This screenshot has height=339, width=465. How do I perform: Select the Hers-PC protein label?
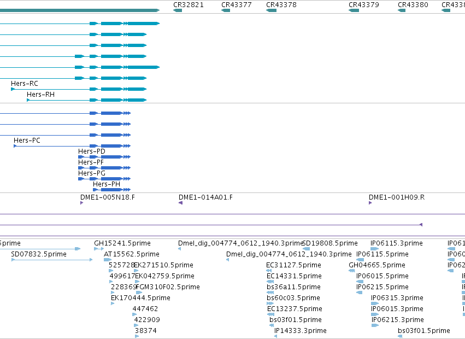pos(27,141)
